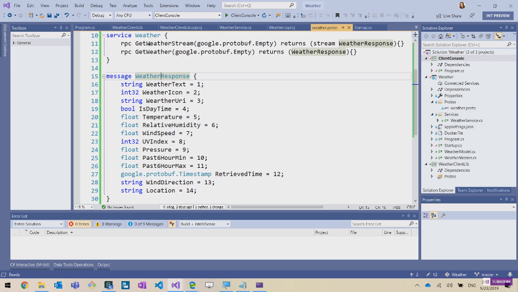Screen dimensions: 518x292
Task: Toggle the Errors filter in Error List
Action: point(79,224)
